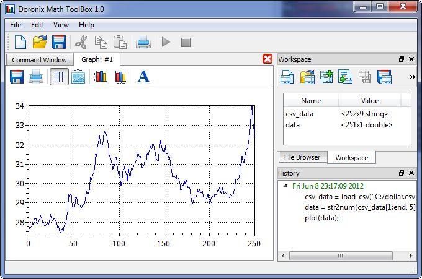The image size is (422, 279).
Task: Select the Workspace tab below the variable table
Action: tap(351, 158)
